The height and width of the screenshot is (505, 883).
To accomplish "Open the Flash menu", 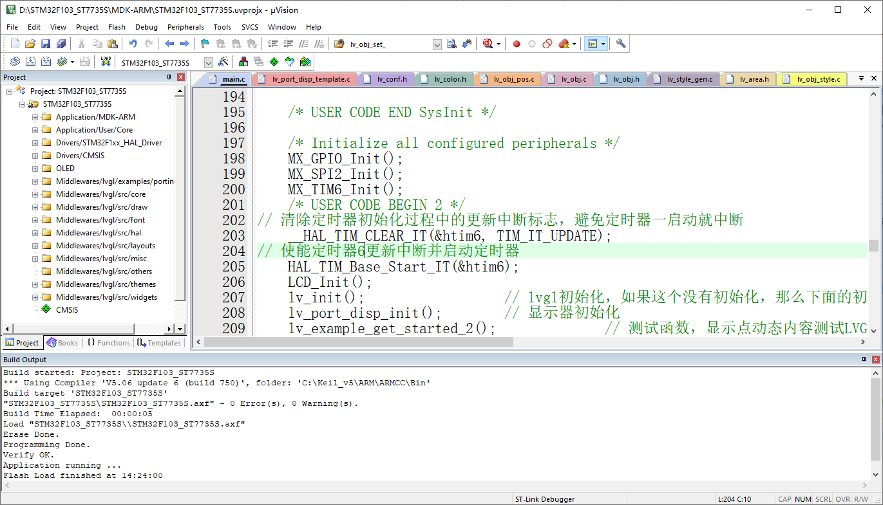I will [x=117, y=27].
